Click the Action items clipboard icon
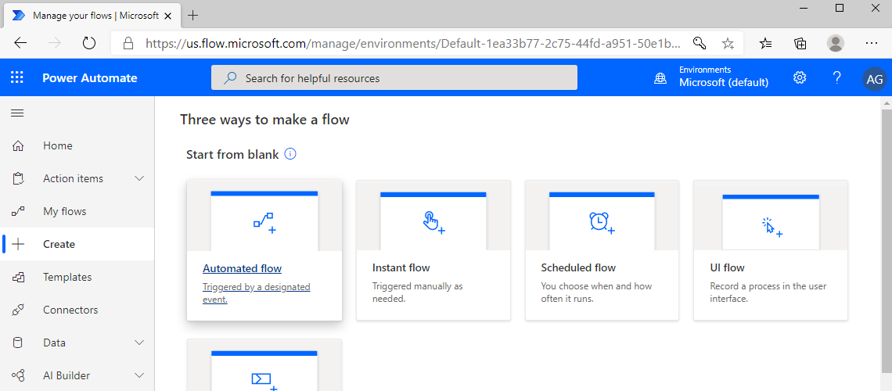 click(x=18, y=179)
